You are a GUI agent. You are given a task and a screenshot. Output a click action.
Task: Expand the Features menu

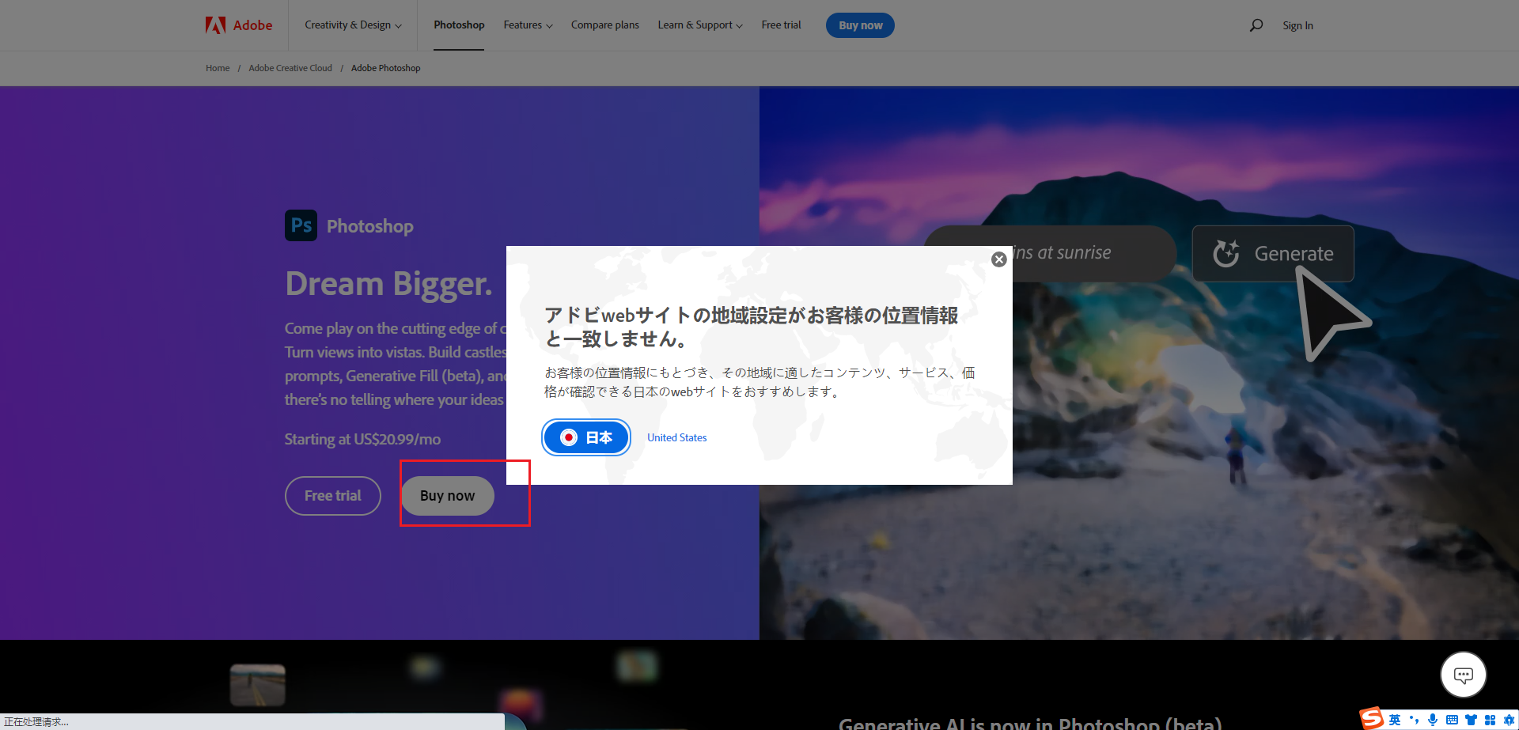click(528, 25)
